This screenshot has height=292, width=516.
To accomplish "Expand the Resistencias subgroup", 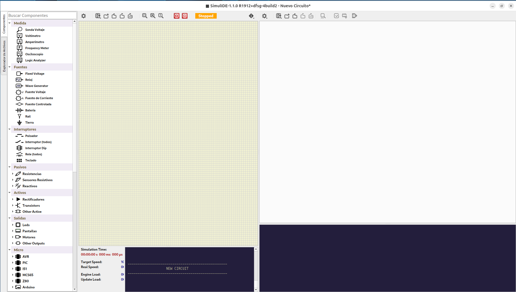I will point(13,174).
